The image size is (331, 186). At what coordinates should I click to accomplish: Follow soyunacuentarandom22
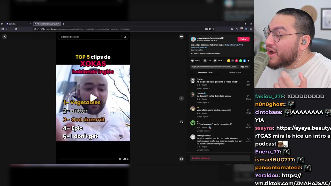click(243, 39)
